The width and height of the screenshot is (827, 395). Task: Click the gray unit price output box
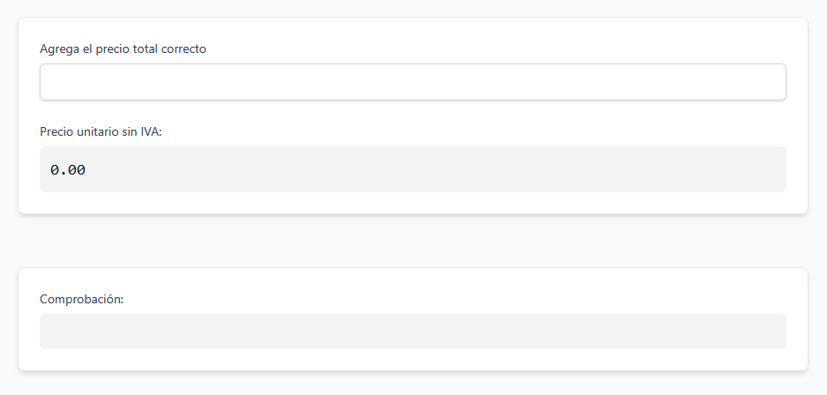coord(412,169)
